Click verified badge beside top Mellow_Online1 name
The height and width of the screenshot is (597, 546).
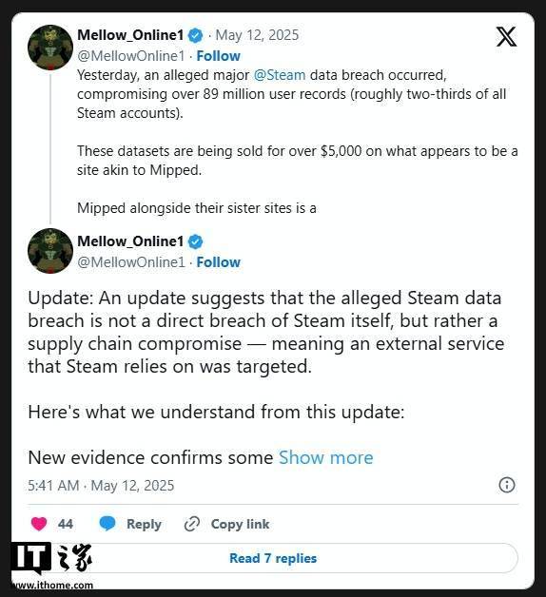195,36
